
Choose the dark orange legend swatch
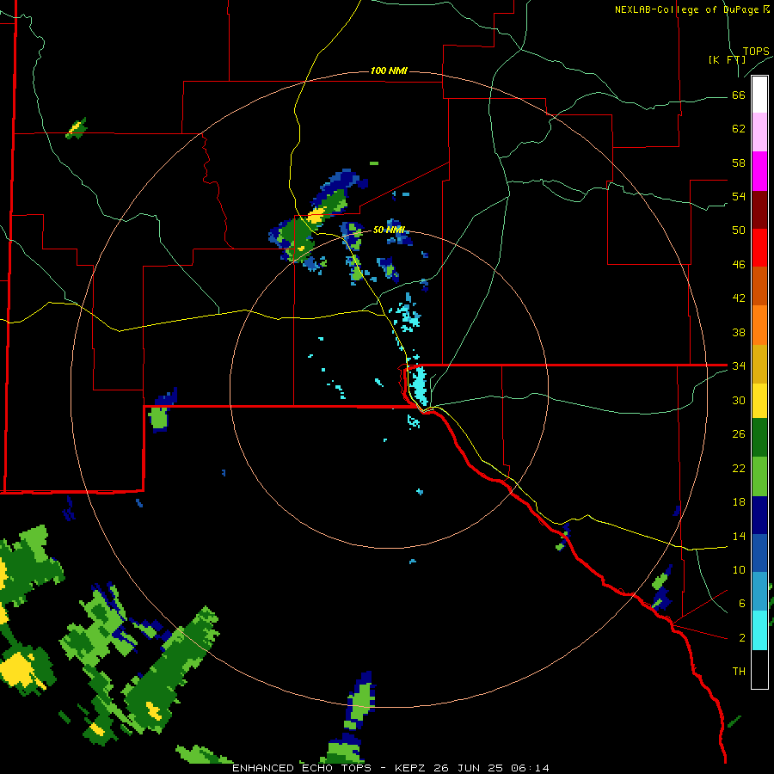pyautogui.click(x=759, y=286)
